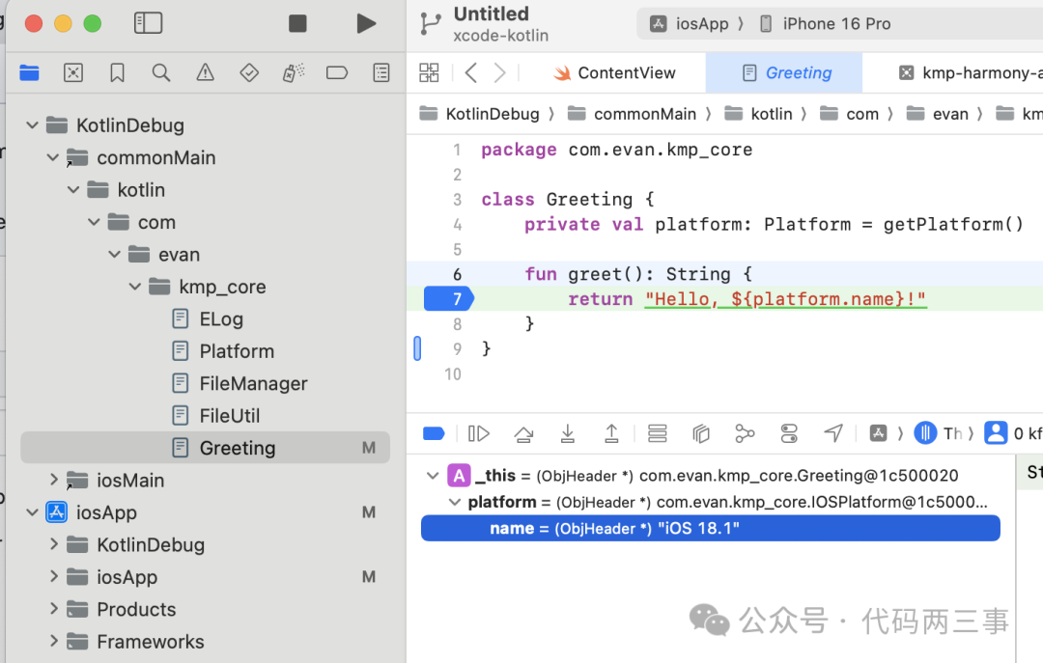Click the Simulate Location paper plane icon
The height and width of the screenshot is (663, 1043).
coord(832,433)
